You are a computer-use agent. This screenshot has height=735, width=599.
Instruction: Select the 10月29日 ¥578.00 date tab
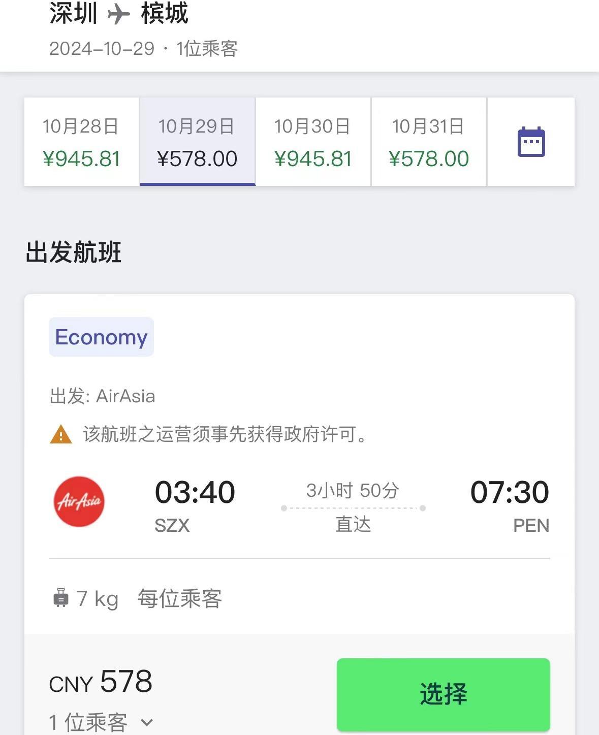(x=197, y=142)
